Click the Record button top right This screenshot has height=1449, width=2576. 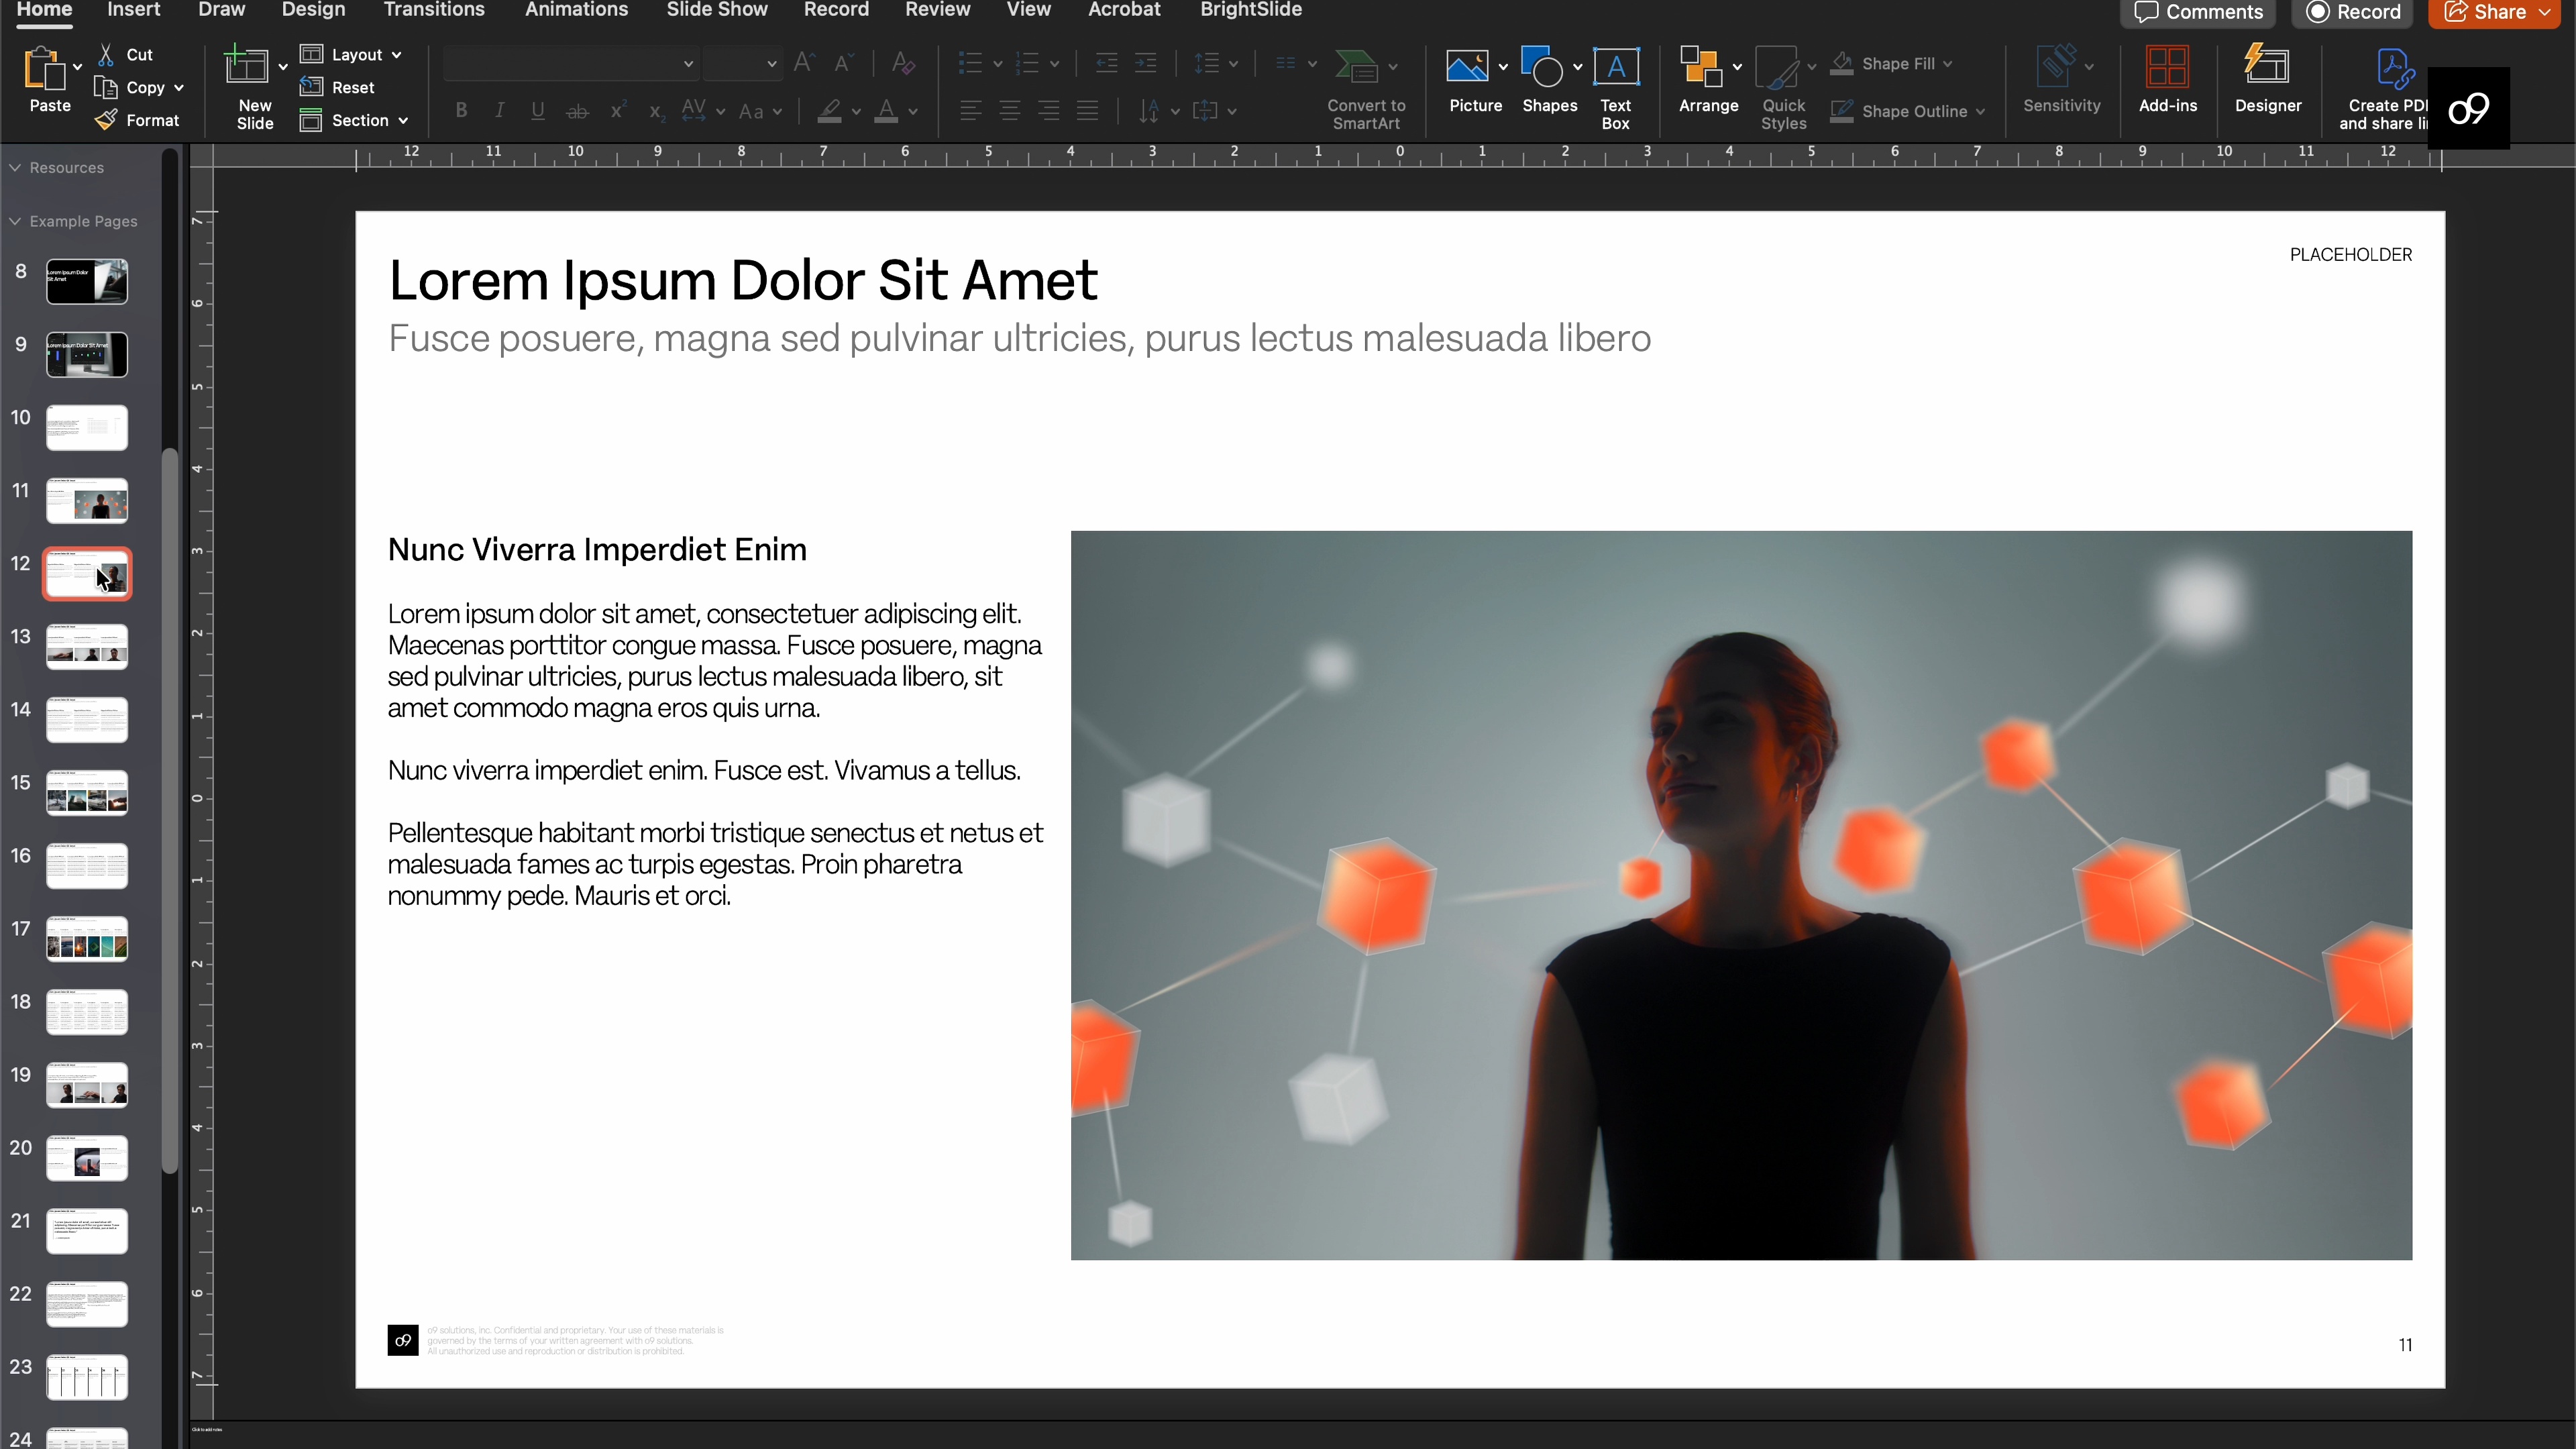pos(2353,12)
